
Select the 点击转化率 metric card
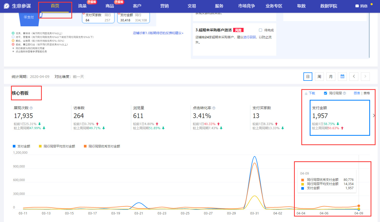pyautogui.click(x=220, y=118)
